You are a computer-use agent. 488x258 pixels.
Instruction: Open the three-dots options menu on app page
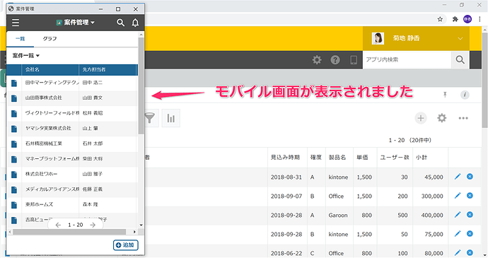[463, 118]
